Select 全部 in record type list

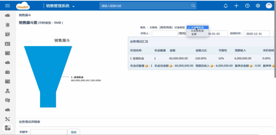point(194,34)
